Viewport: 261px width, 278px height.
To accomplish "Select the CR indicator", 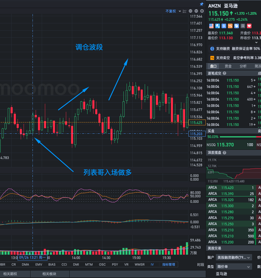I will pos(14,264).
